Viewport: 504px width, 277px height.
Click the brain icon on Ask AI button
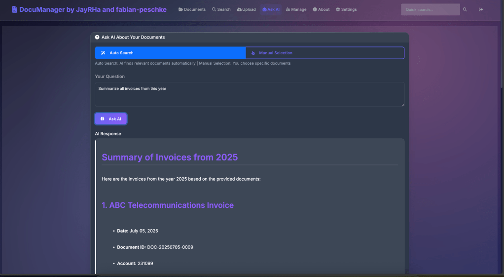[103, 119]
